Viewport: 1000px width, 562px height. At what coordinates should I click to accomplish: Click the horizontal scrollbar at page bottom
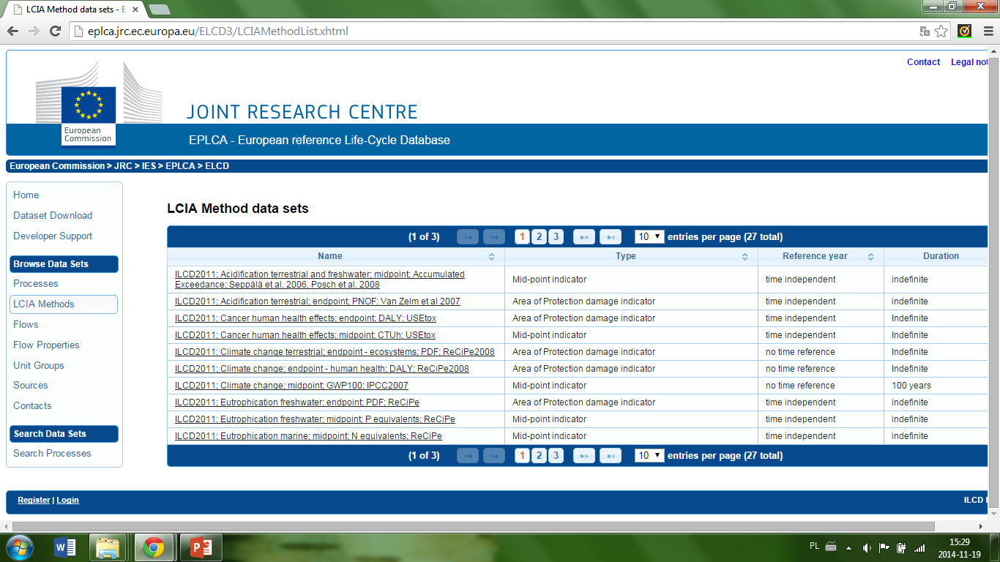[x=474, y=526]
